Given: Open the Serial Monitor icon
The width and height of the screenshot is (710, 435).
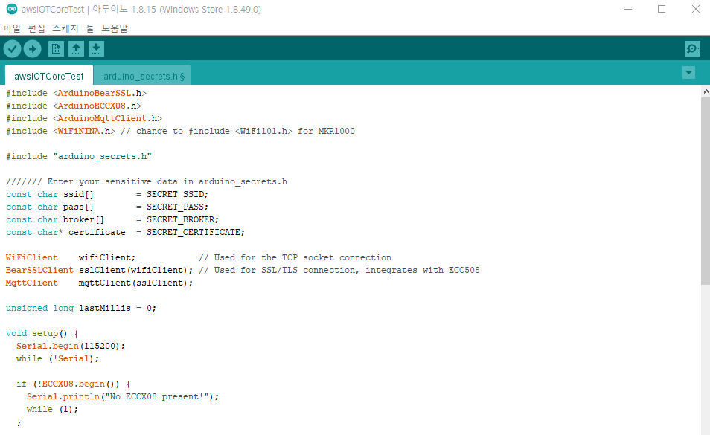Looking at the screenshot, I should (x=692, y=49).
